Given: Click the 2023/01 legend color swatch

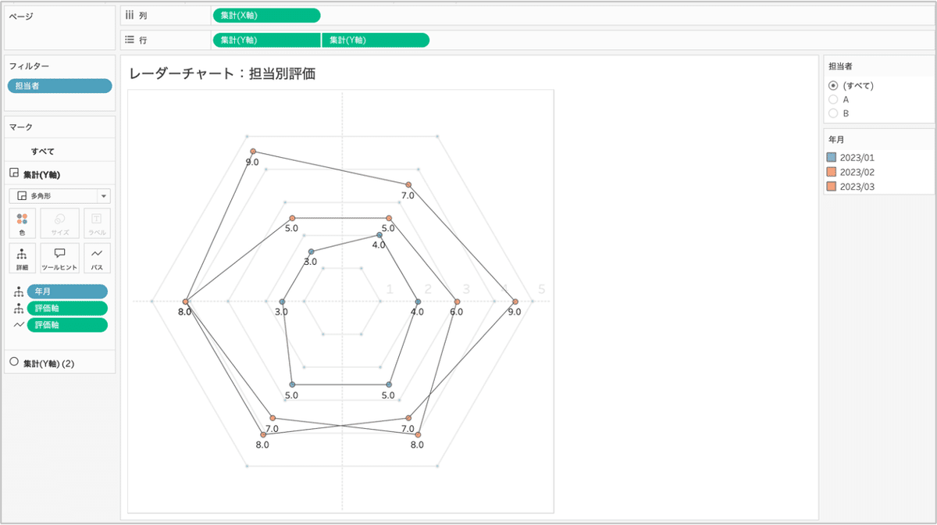Looking at the screenshot, I should point(832,158).
